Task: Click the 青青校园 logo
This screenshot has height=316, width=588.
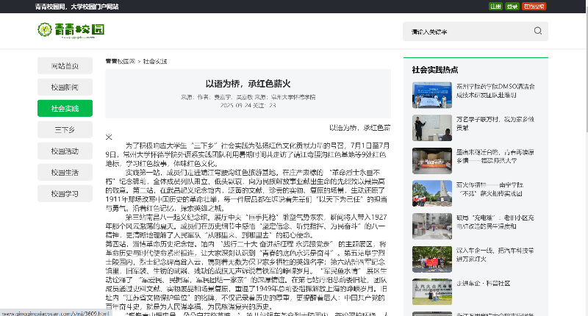Action: (x=71, y=31)
